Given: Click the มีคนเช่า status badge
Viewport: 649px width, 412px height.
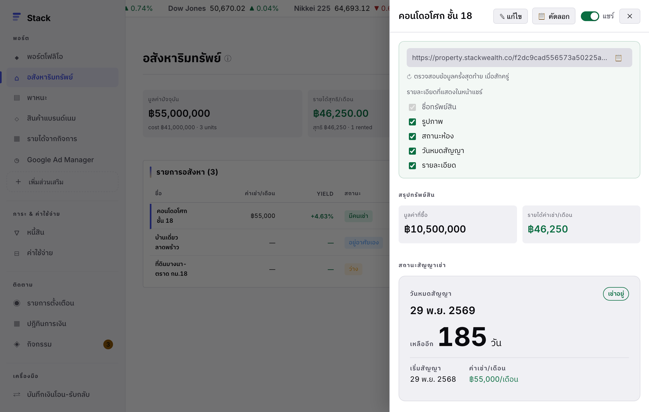Looking at the screenshot, I should coord(358,216).
